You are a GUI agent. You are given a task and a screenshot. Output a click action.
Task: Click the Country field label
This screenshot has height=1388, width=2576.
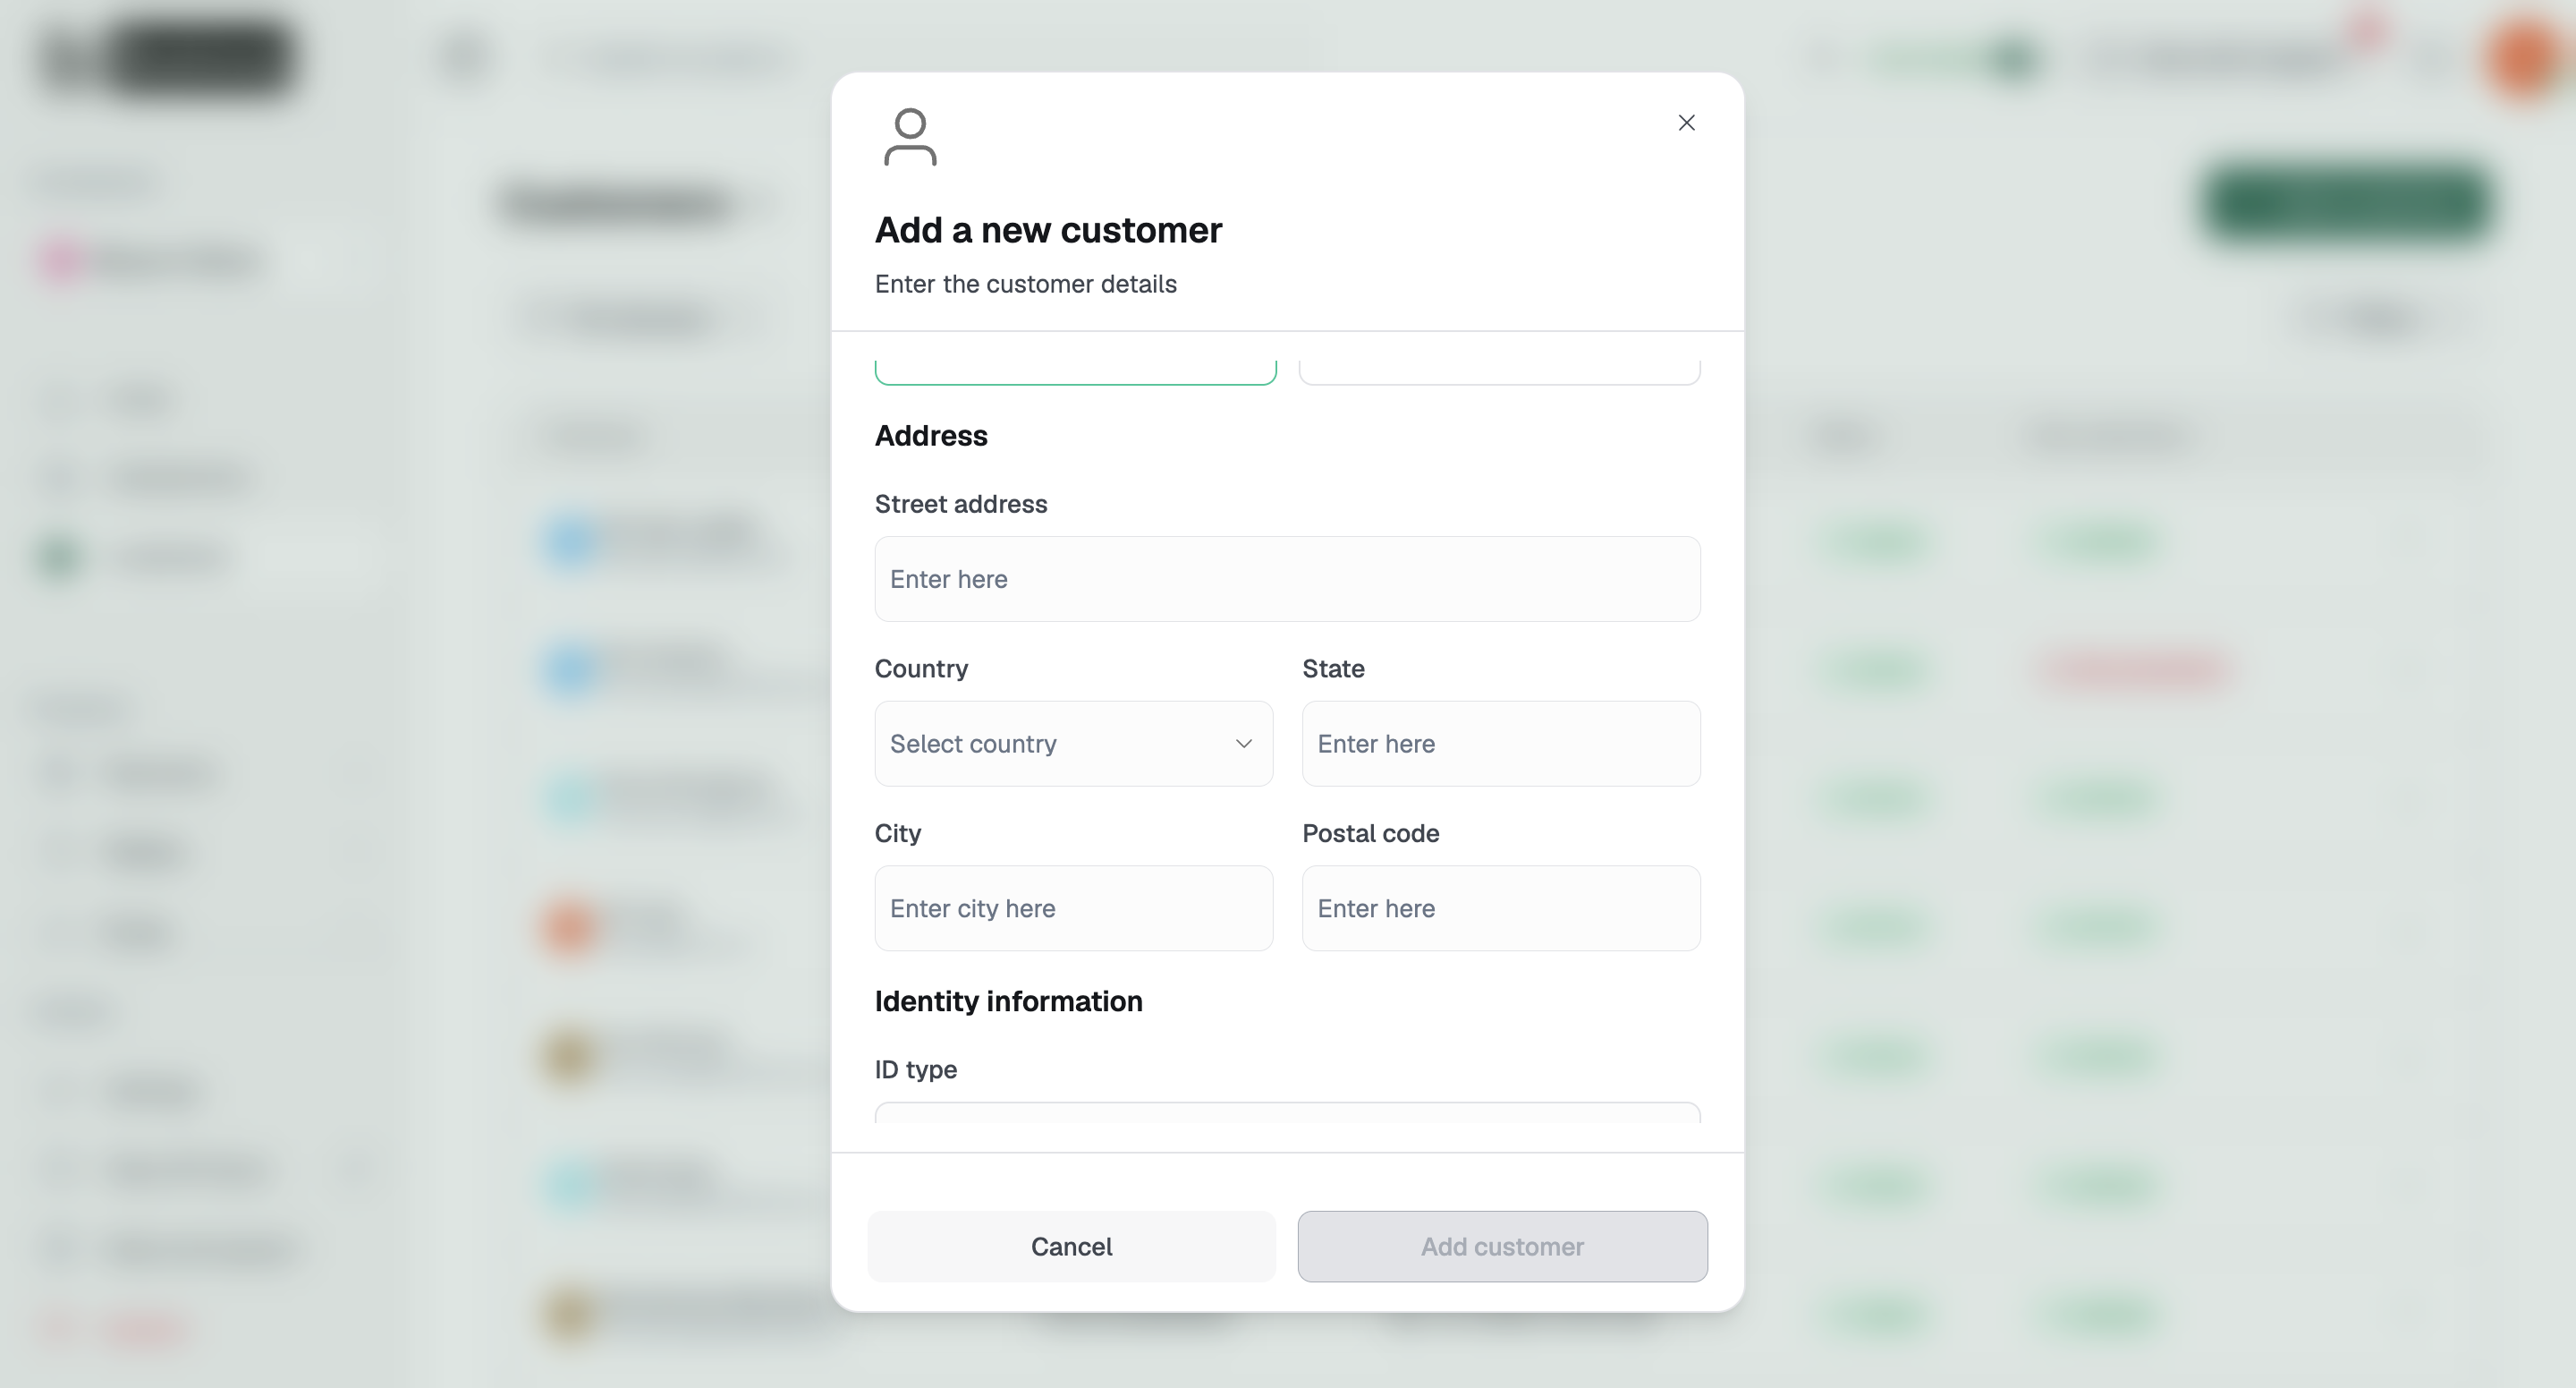(x=921, y=668)
